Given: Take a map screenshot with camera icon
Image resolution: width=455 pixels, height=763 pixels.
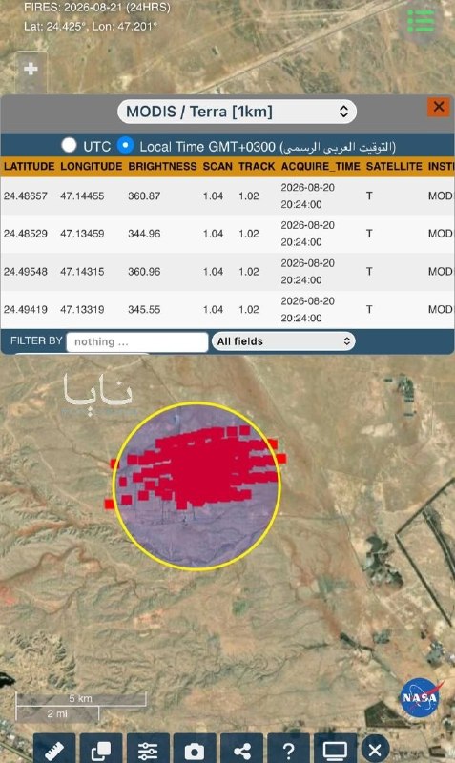Looking at the screenshot, I should pyautogui.click(x=195, y=750).
